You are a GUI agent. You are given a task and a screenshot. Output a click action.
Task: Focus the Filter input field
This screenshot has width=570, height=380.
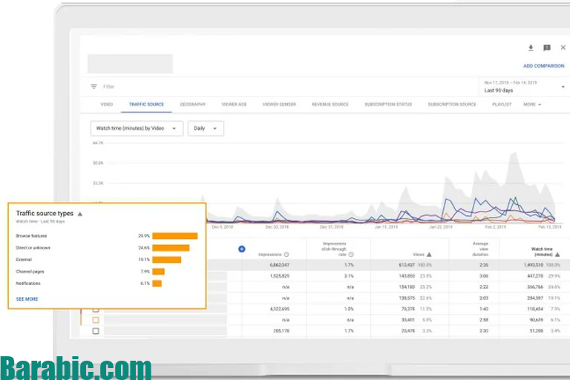coord(108,87)
